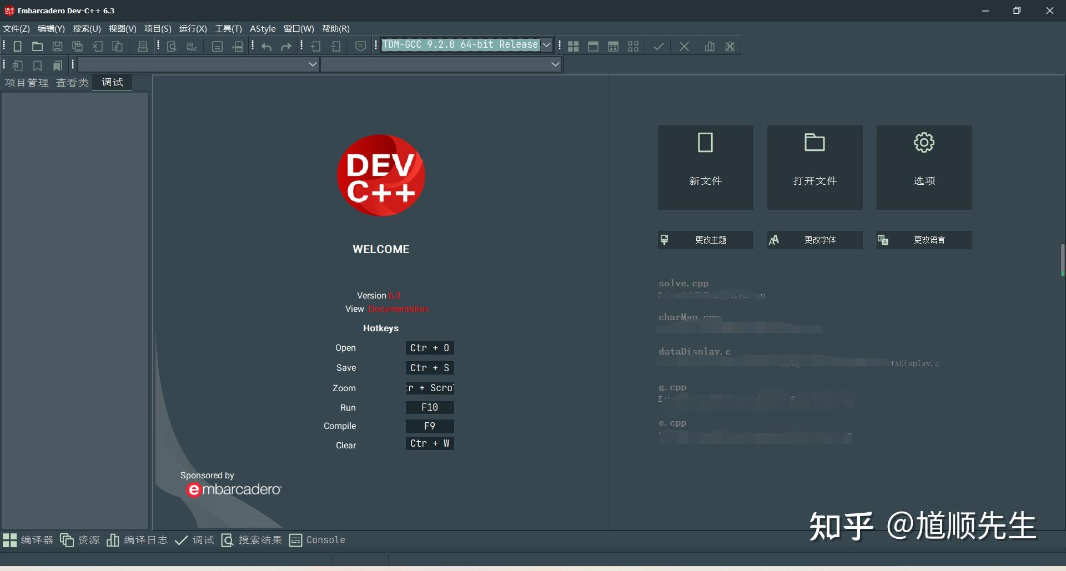Click the comment bubble toolbar icon

click(361, 47)
